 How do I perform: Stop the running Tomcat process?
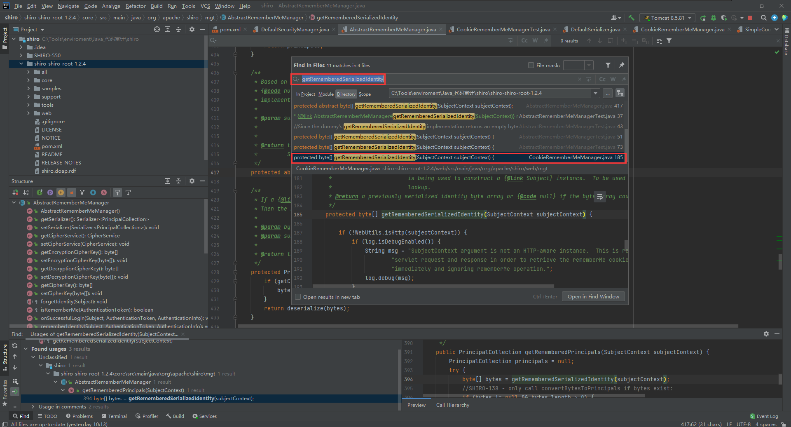point(750,18)
